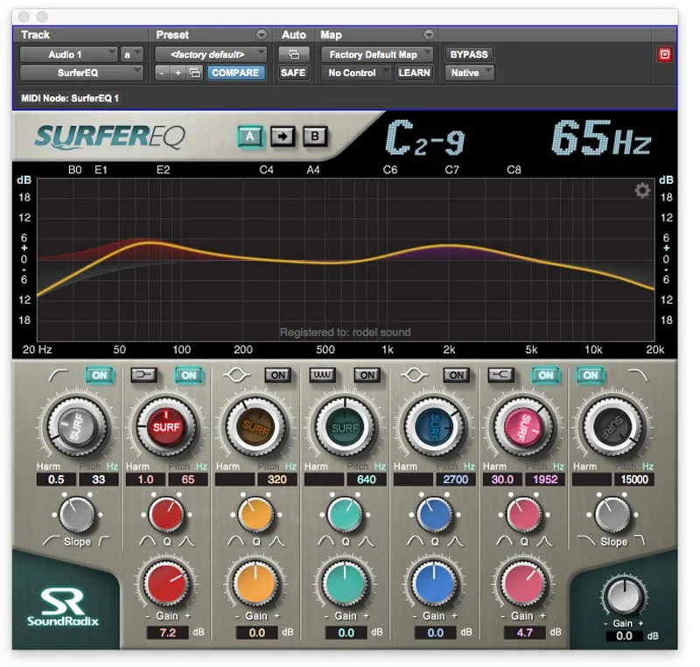Click the black SURF button on low-pass band
The width and height of the screenshot is (700, 667).
(612, 427)
